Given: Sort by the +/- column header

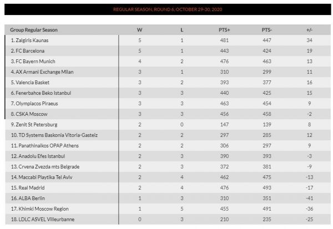Looking at the screenshot, I should tap(309, 29).
